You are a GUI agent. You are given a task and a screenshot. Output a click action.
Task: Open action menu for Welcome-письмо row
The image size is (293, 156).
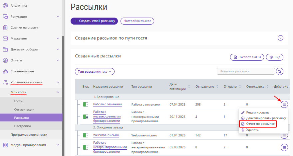(284, 135)
